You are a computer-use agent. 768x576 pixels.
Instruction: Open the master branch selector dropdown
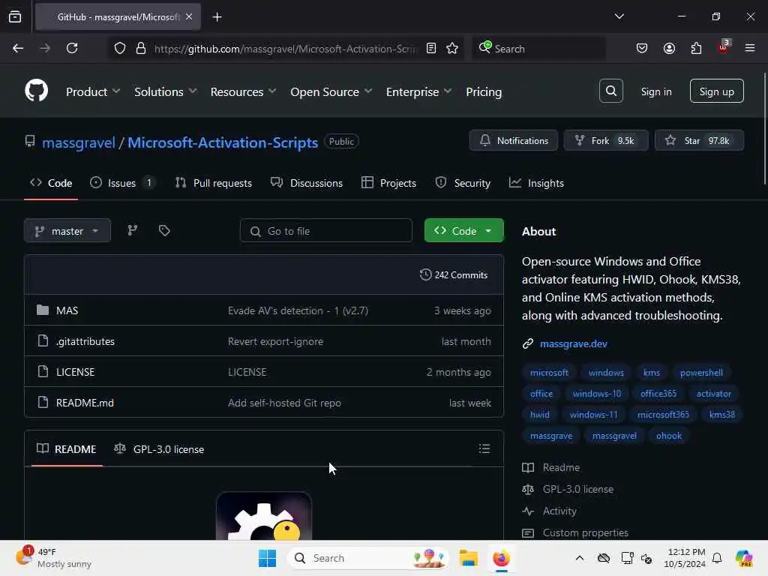pos(67,231)
